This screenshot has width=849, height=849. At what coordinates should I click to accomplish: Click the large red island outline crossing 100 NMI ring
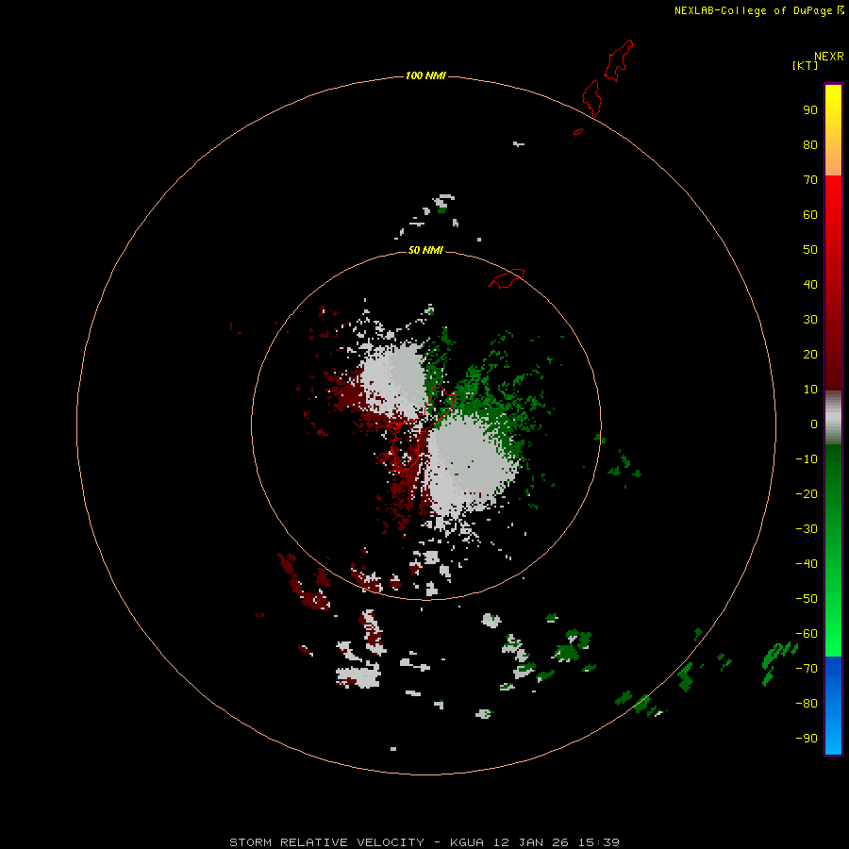(592, 98)
